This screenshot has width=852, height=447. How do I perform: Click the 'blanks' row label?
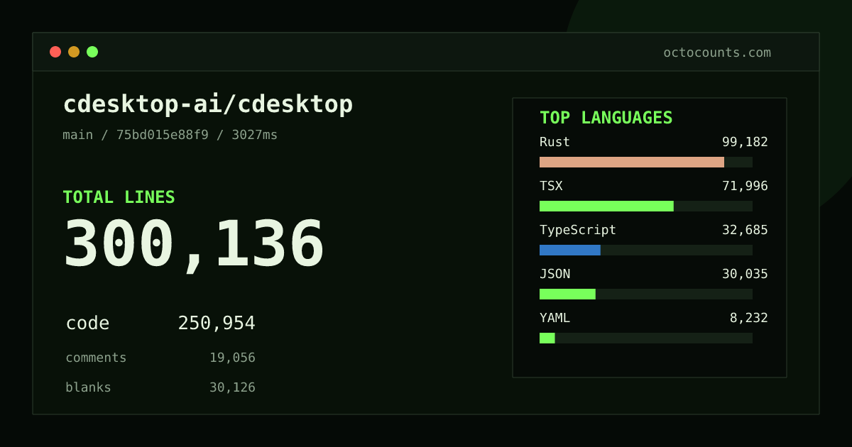[x=88, y=387]
